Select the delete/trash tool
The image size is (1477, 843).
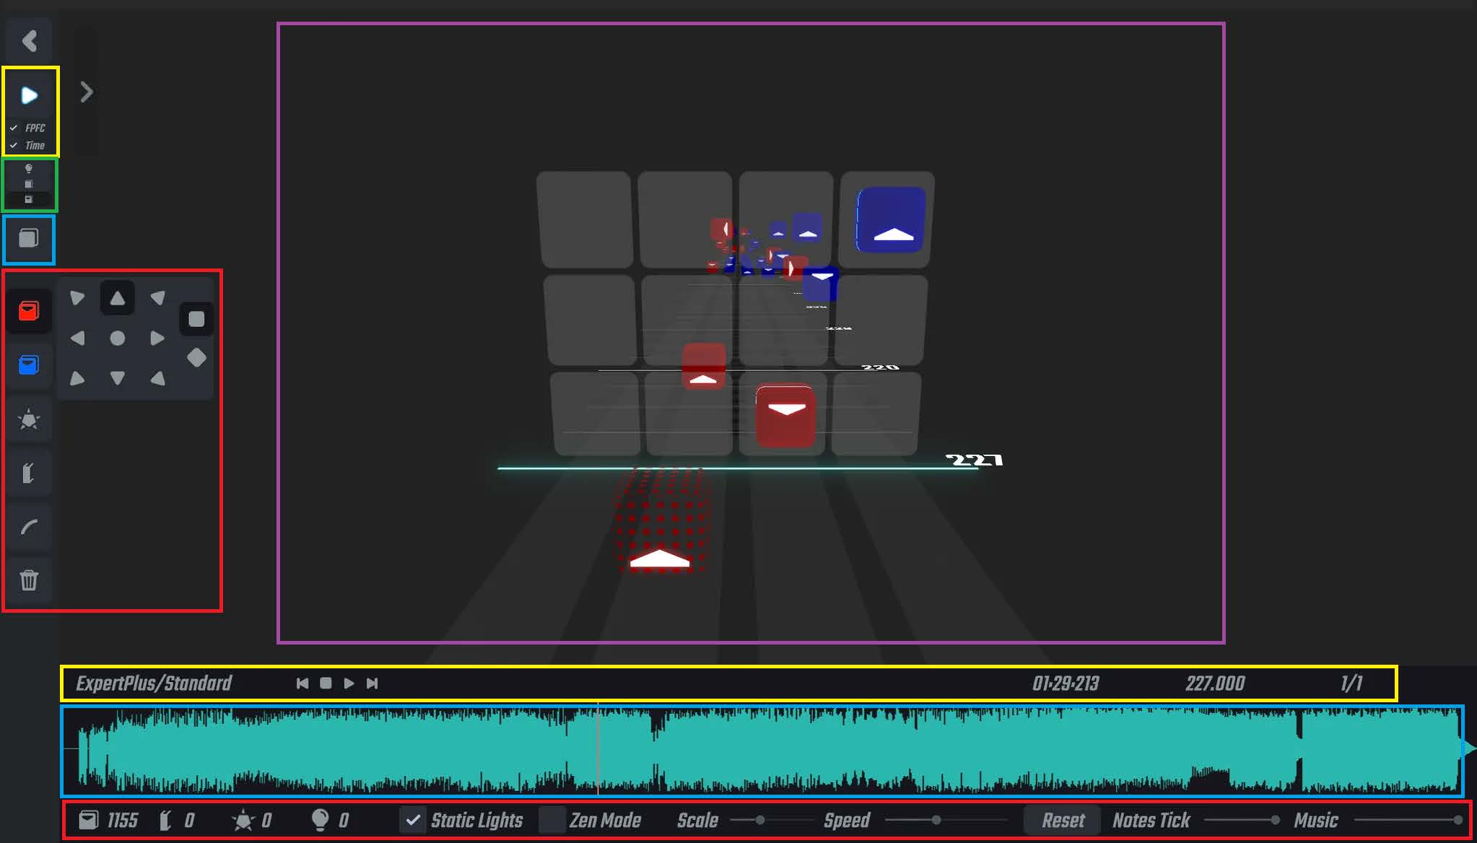pyautogui.click(x=28, y=580)
